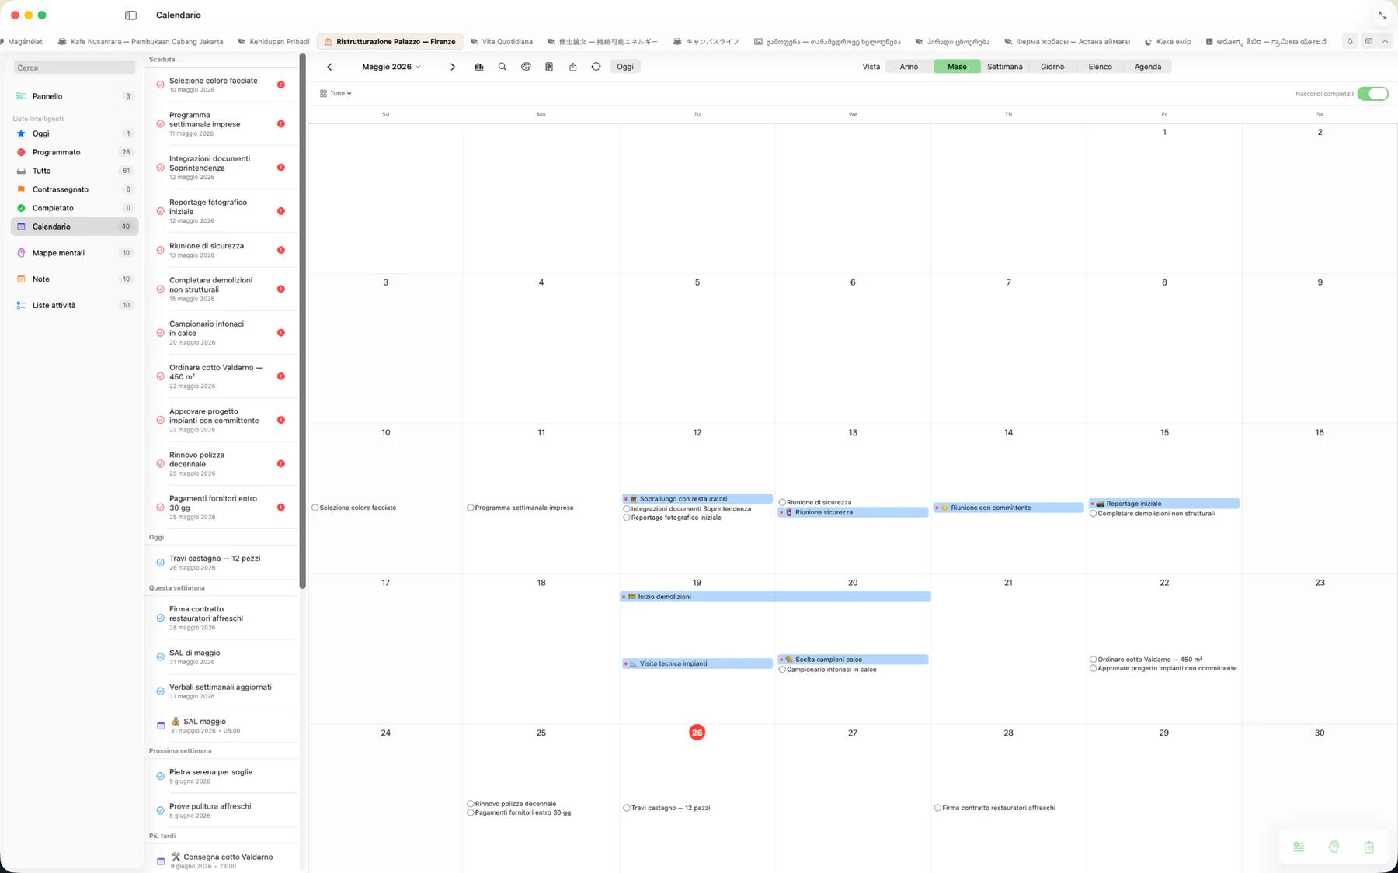
Task: Click the bottom-right clipboard note icon
Action: [1368, 847]
